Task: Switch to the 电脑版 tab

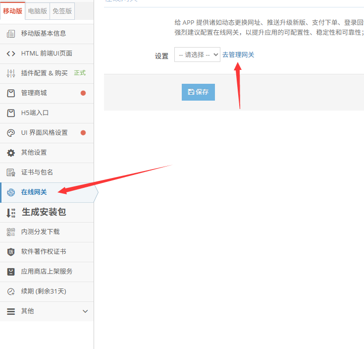Action: (38, 11)
